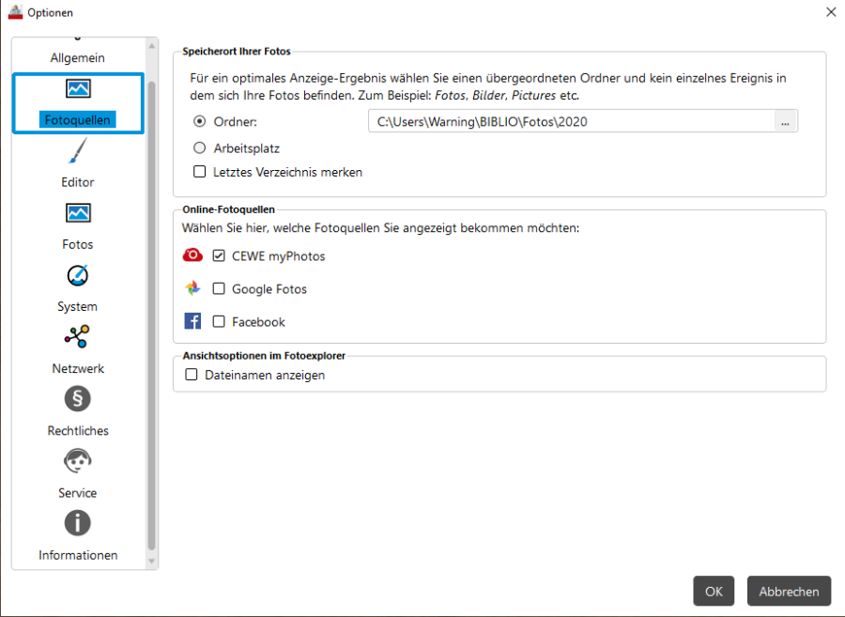Viewport: 845px width, 617px height.
Task: Switch to the Netzwerk label
Action: 78,368
